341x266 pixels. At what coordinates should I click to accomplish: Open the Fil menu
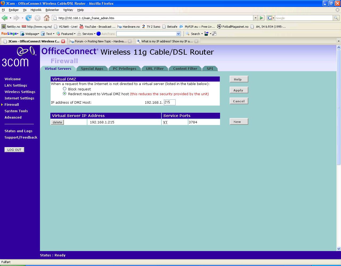tap(3, 10)
